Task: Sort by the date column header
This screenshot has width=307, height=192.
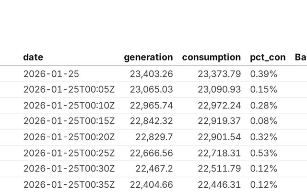Action: click(x=33, y=57)
